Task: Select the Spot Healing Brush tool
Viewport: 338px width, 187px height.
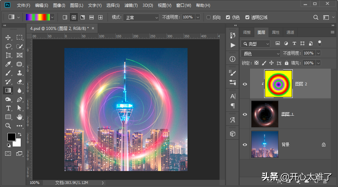Action: pos(19,64)
